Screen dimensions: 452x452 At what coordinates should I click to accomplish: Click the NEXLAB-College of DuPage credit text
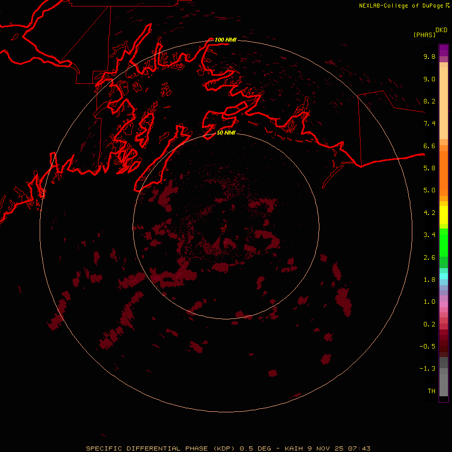401,6
